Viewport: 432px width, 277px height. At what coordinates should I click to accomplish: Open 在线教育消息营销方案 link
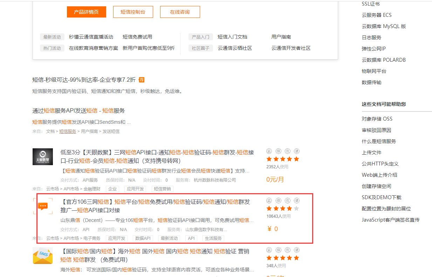tap(94, 48)
